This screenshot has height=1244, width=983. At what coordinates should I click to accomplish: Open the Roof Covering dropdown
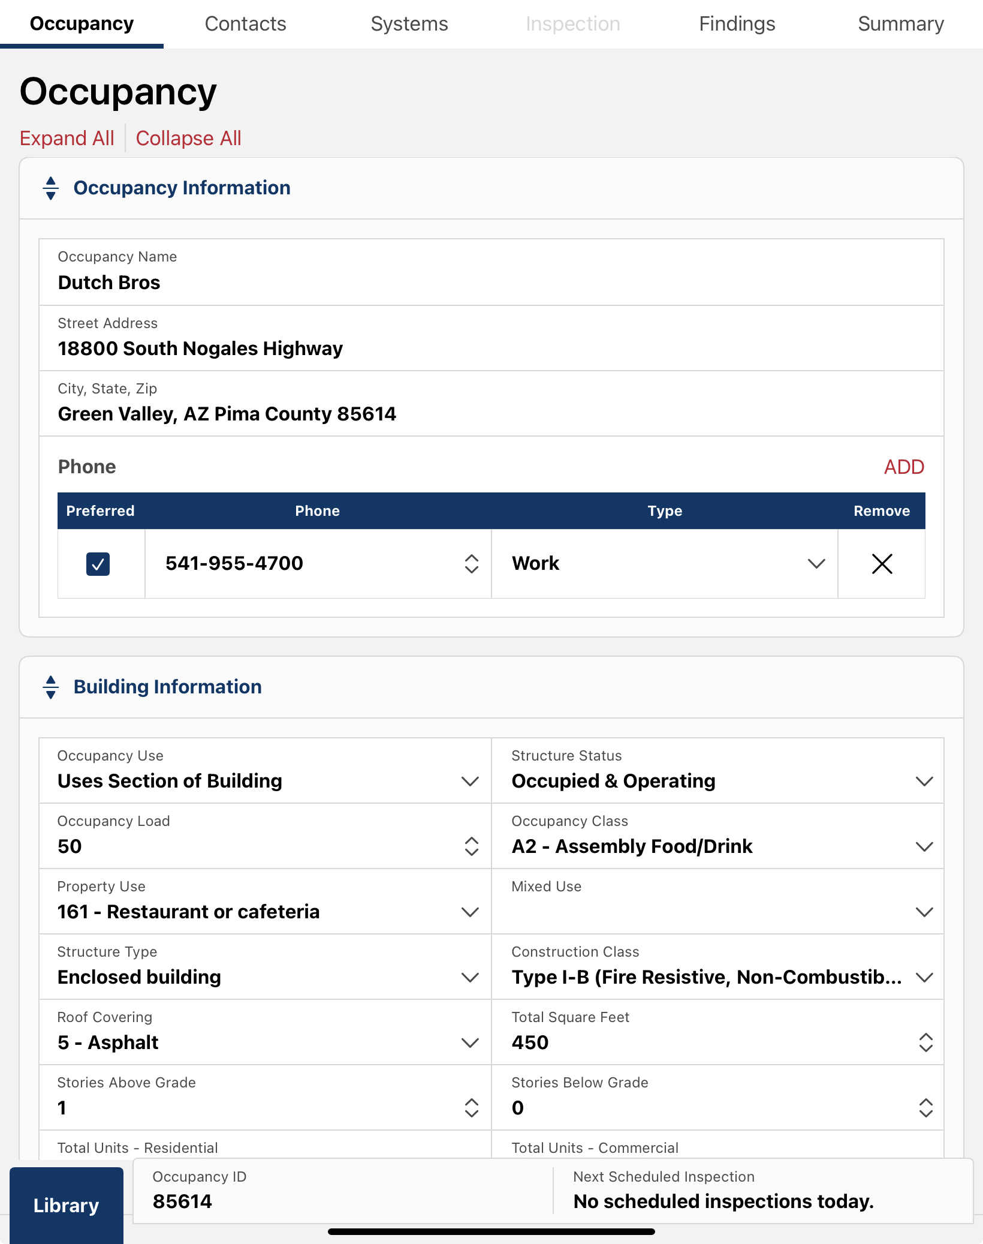point(266,1032)
